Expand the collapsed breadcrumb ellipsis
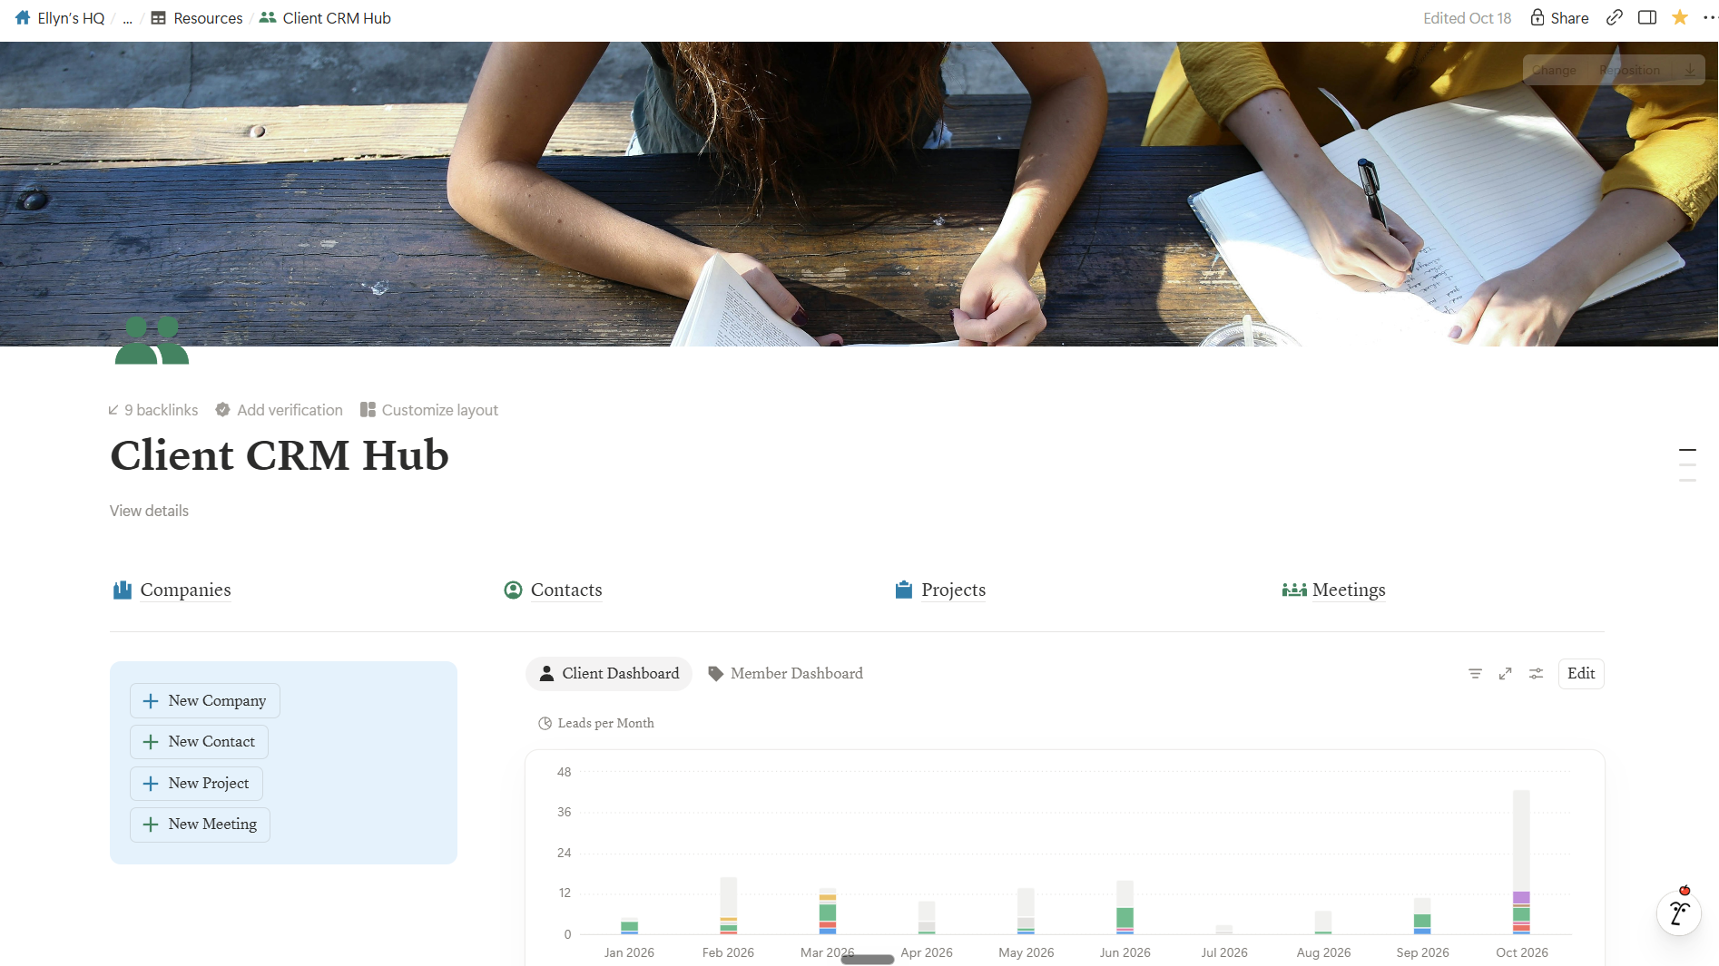The height and width of the screenshot is (966, 1719). [128, 18]
